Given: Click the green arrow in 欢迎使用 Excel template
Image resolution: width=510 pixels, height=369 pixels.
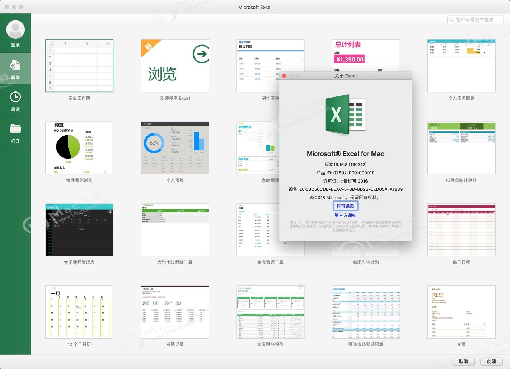Looking at the screenshot, I should pyautogui.click(x=201, y=54).
